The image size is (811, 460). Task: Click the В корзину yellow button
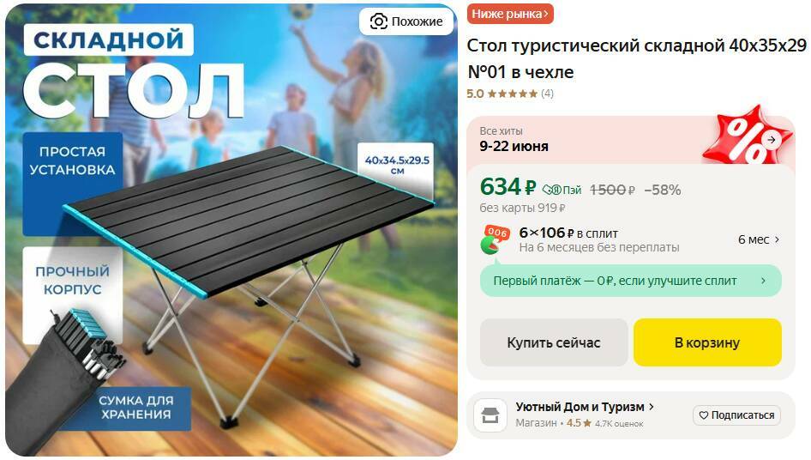click(707, 342)
